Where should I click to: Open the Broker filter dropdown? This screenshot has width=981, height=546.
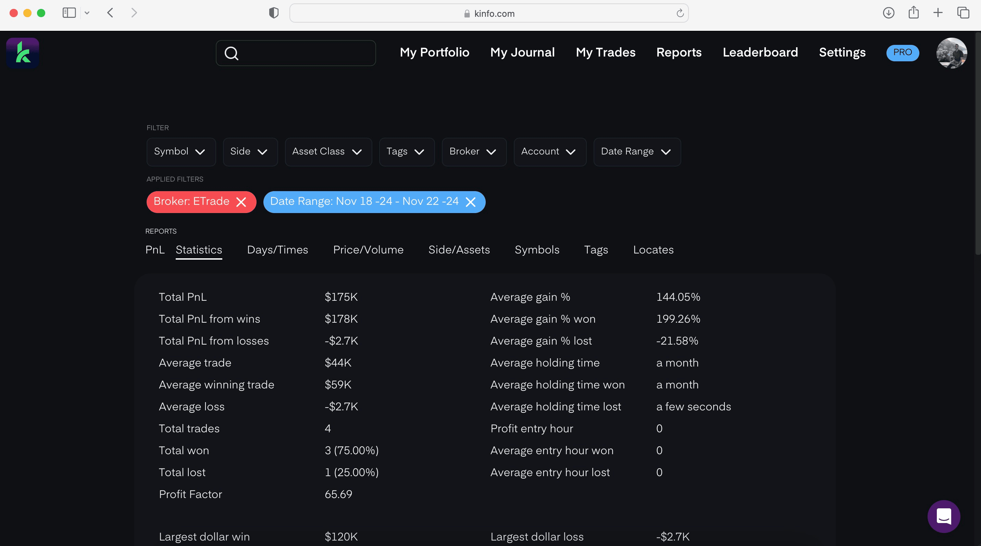[474, 151]
